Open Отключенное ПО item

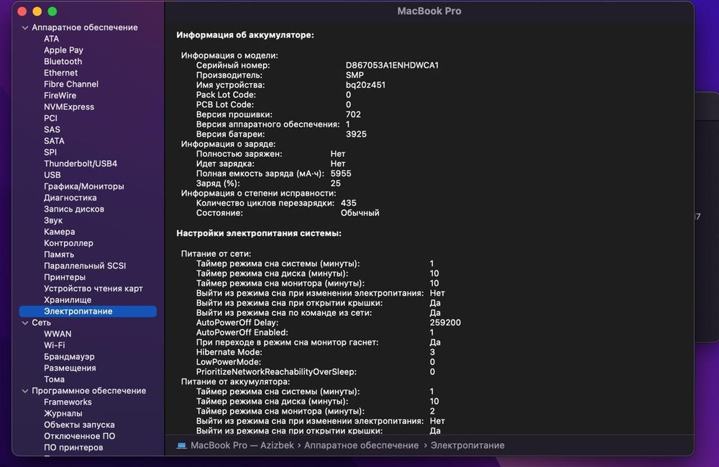79,436
